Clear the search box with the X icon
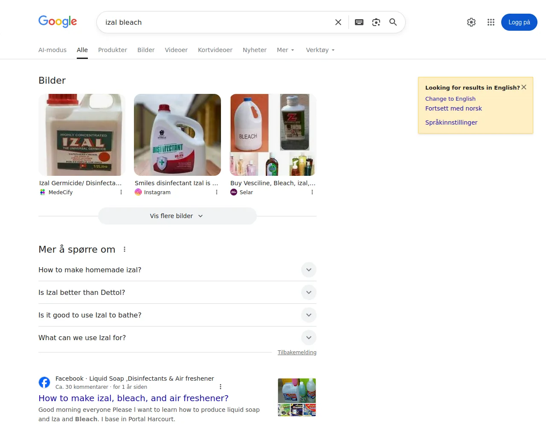 [x=338, y=22]
